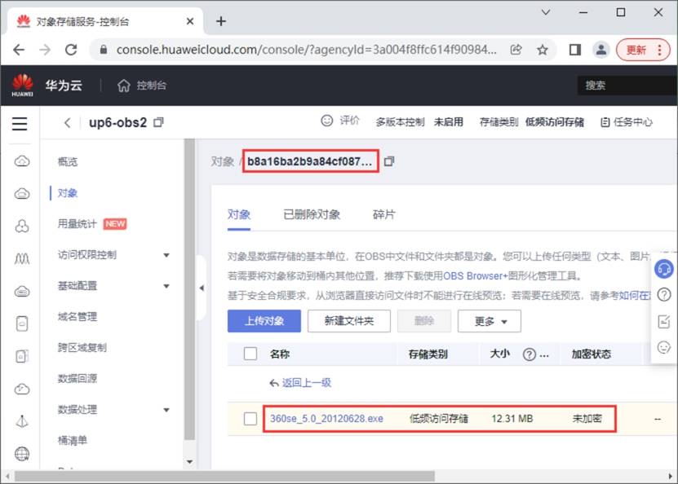Image resolution: width=678 pixels, height=484 pixels.
Task: Click the 上传对象 button
Action: pyautogui.click(x=264, y=321)
